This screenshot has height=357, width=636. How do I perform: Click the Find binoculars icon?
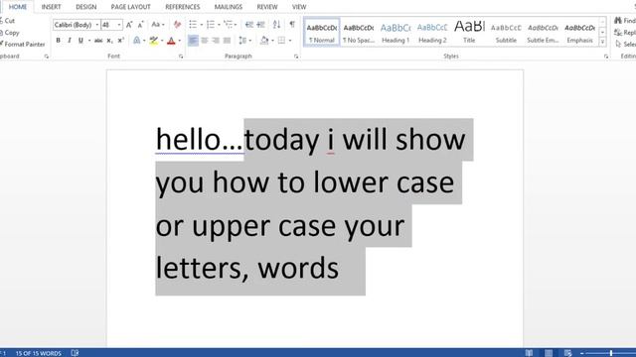point(618,20)
